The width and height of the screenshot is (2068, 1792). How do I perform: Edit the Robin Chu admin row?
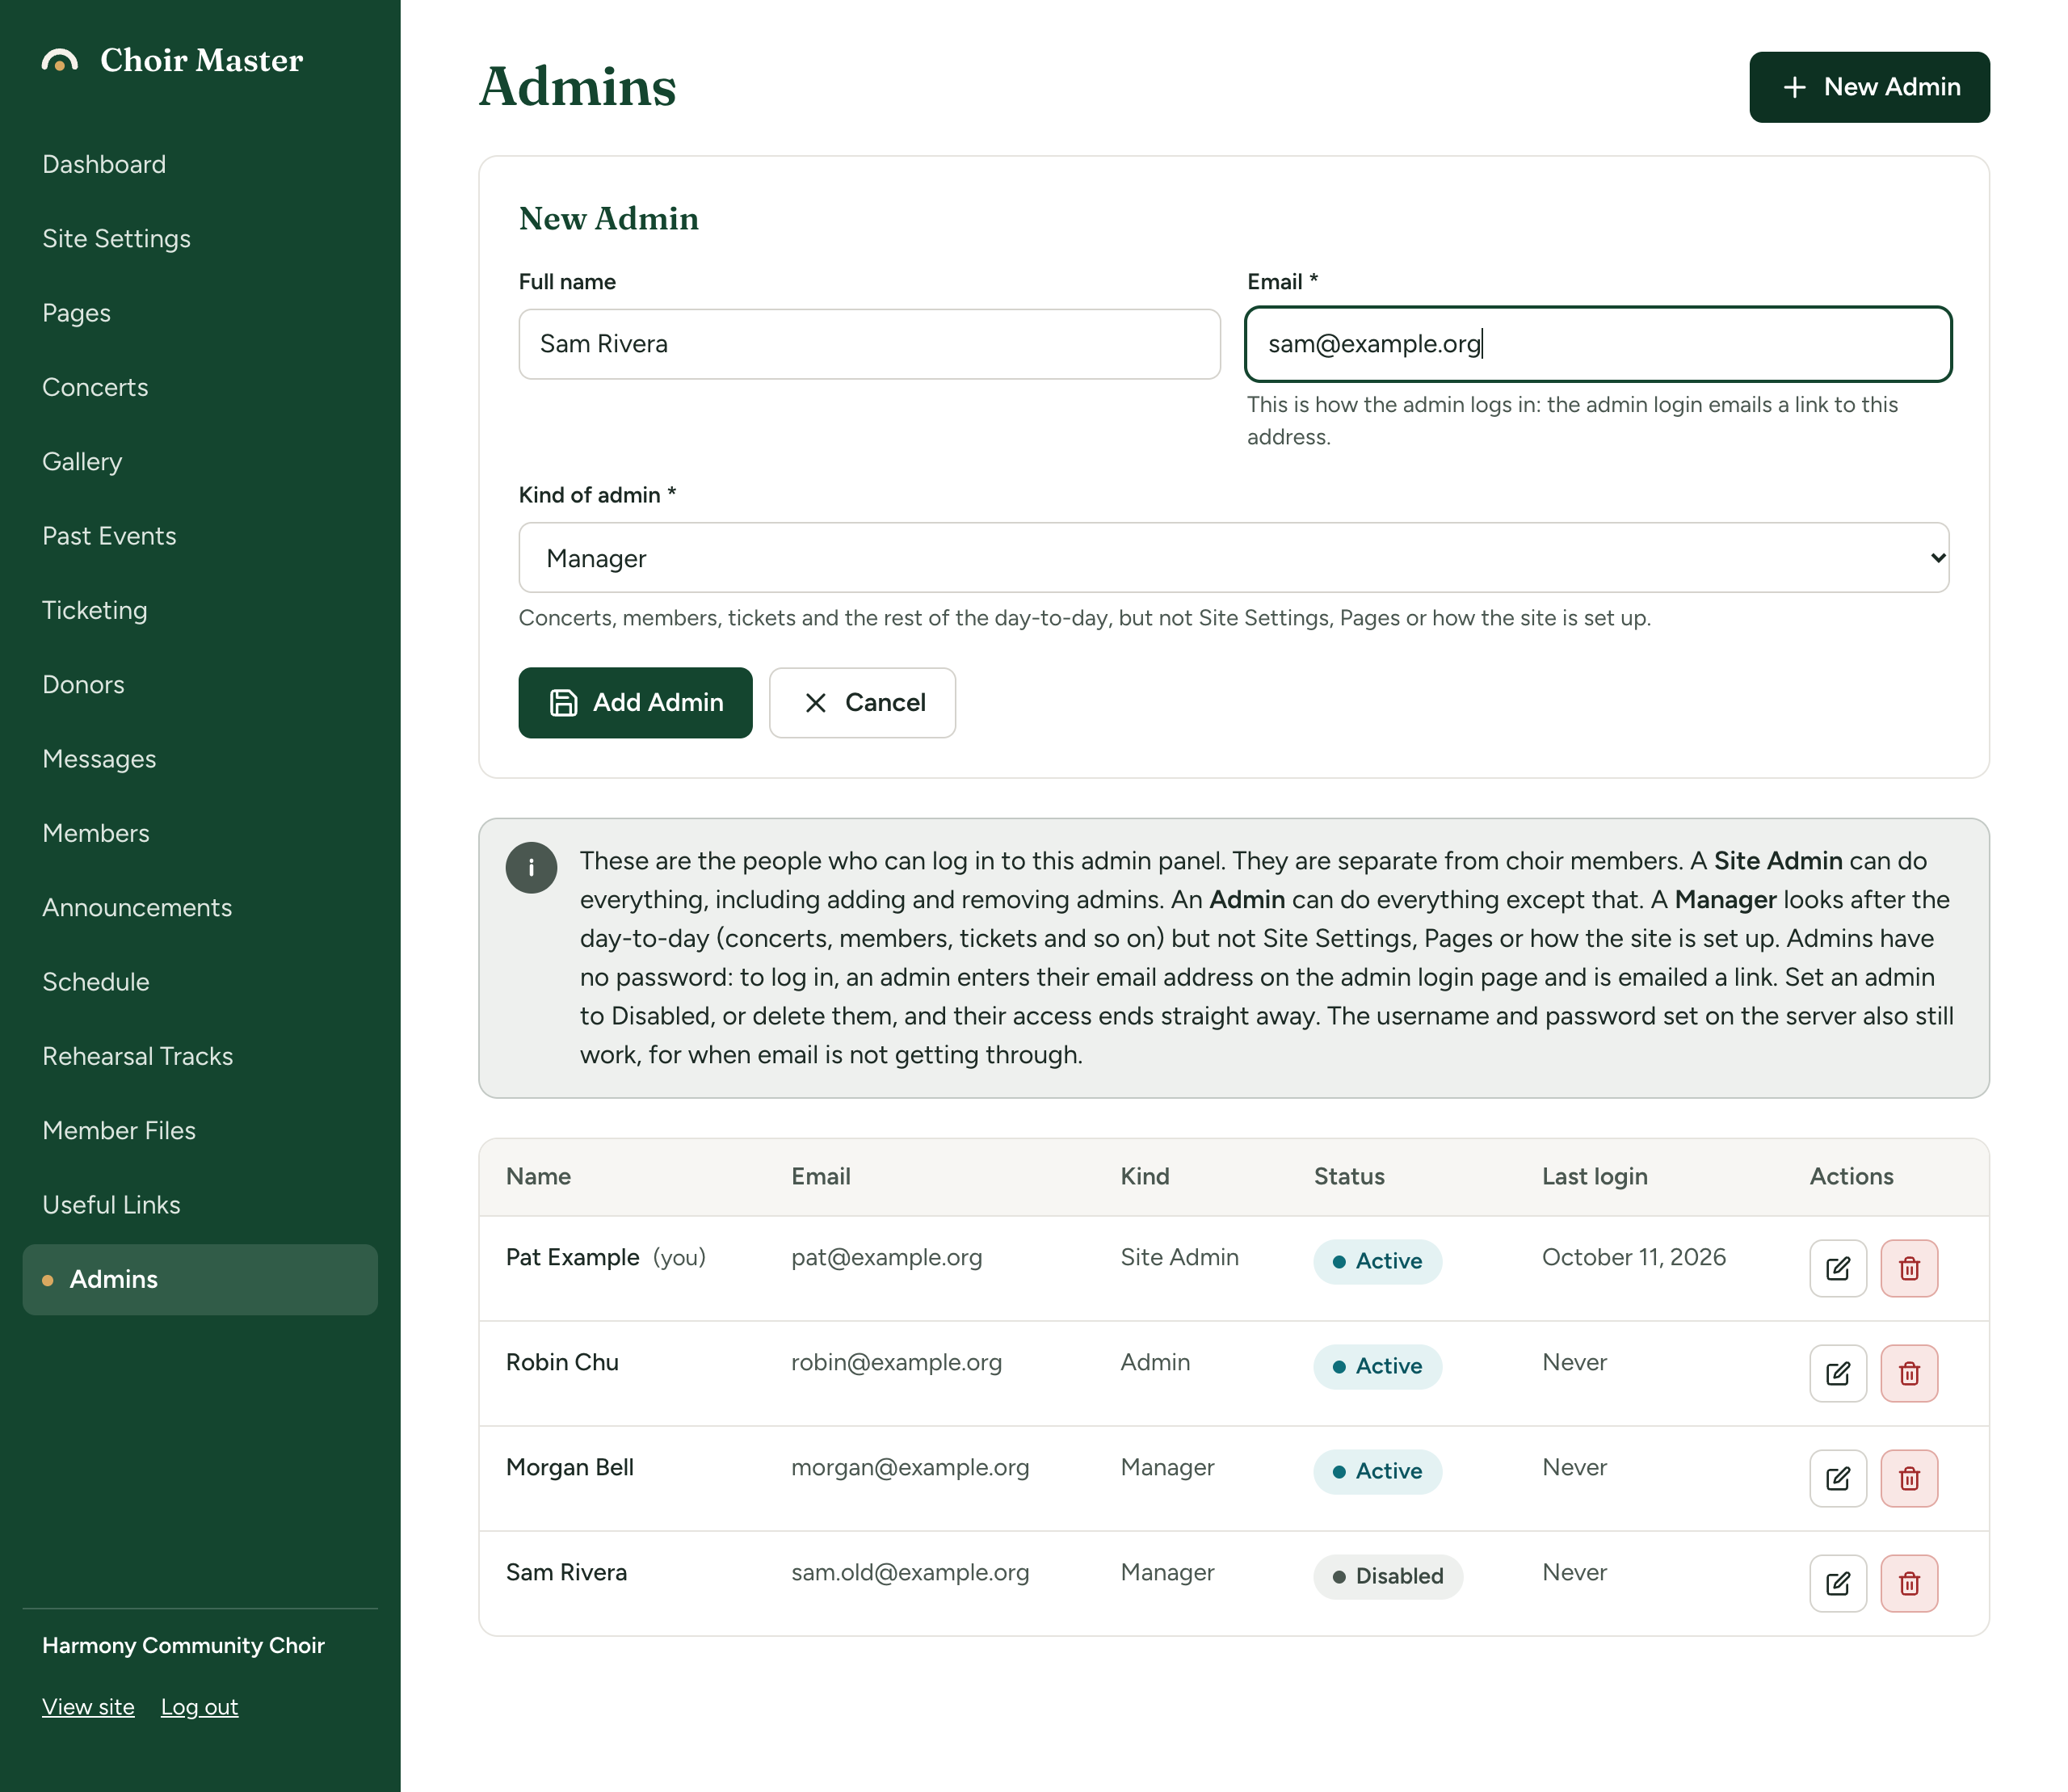1837,1373
